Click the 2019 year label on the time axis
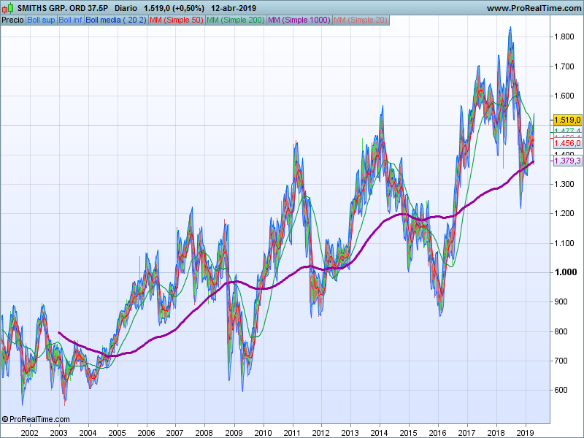Screen dimensions: 584x438 click(526, 433)
